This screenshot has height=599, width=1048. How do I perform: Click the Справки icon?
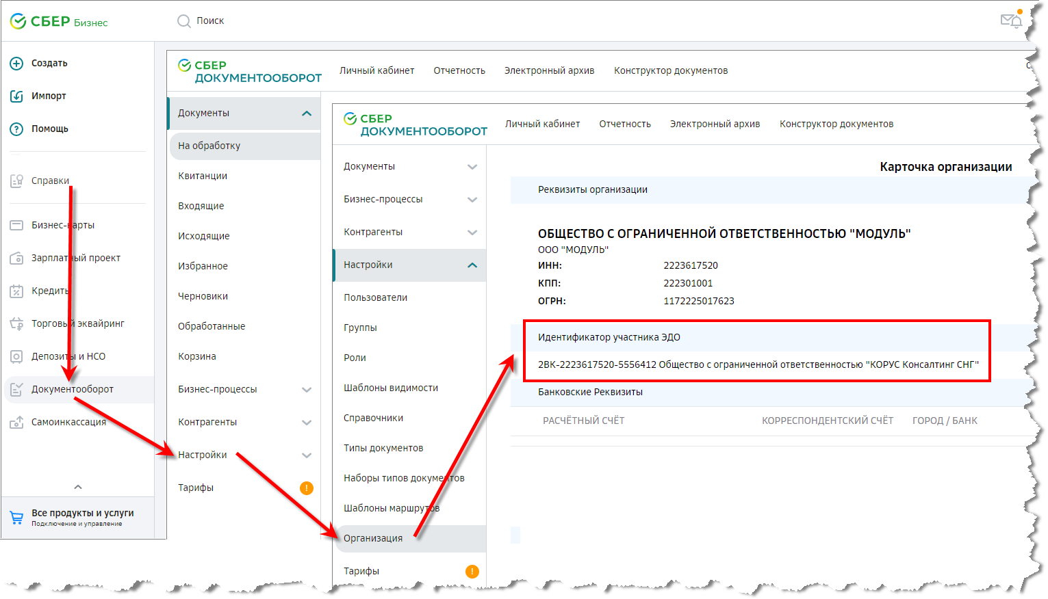tap(16, 181)
